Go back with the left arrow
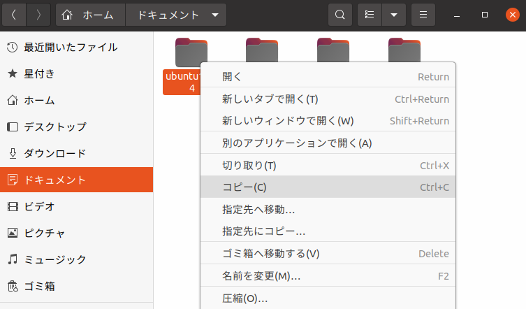The height and width of the screenshot is (309, 526). (14, 15)
